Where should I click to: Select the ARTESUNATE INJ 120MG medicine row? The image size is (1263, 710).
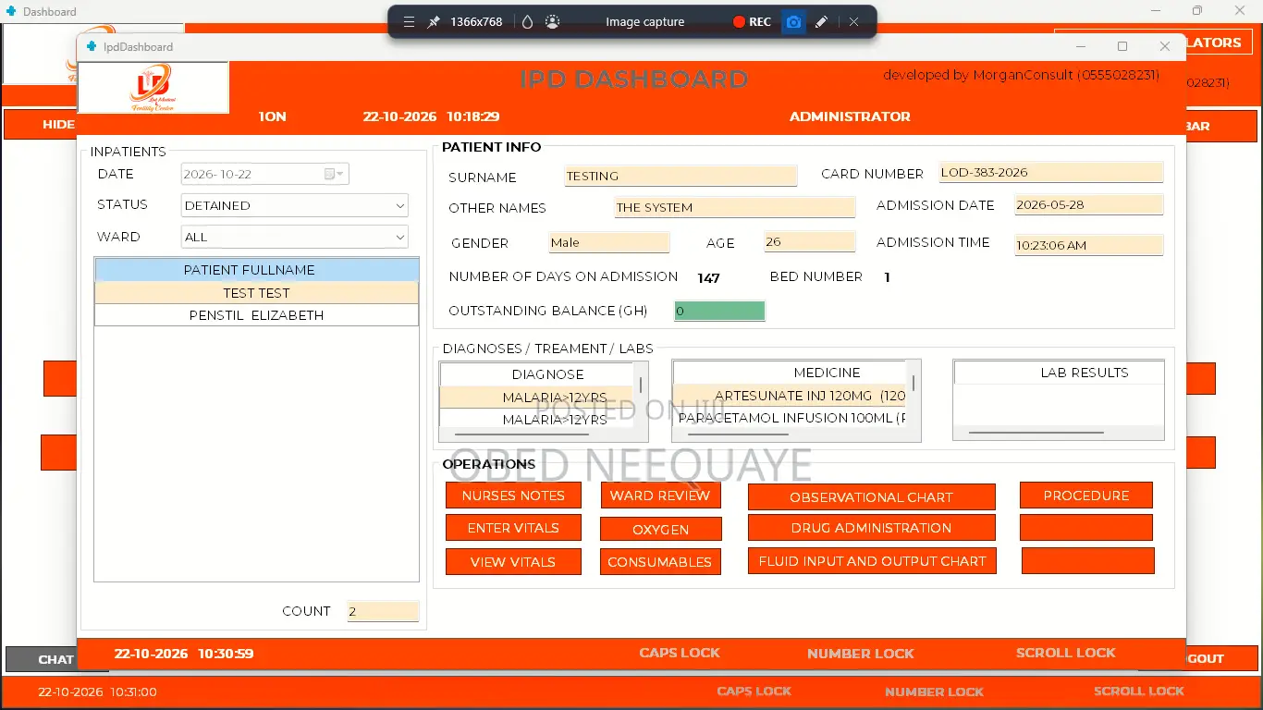click(791, 396)
